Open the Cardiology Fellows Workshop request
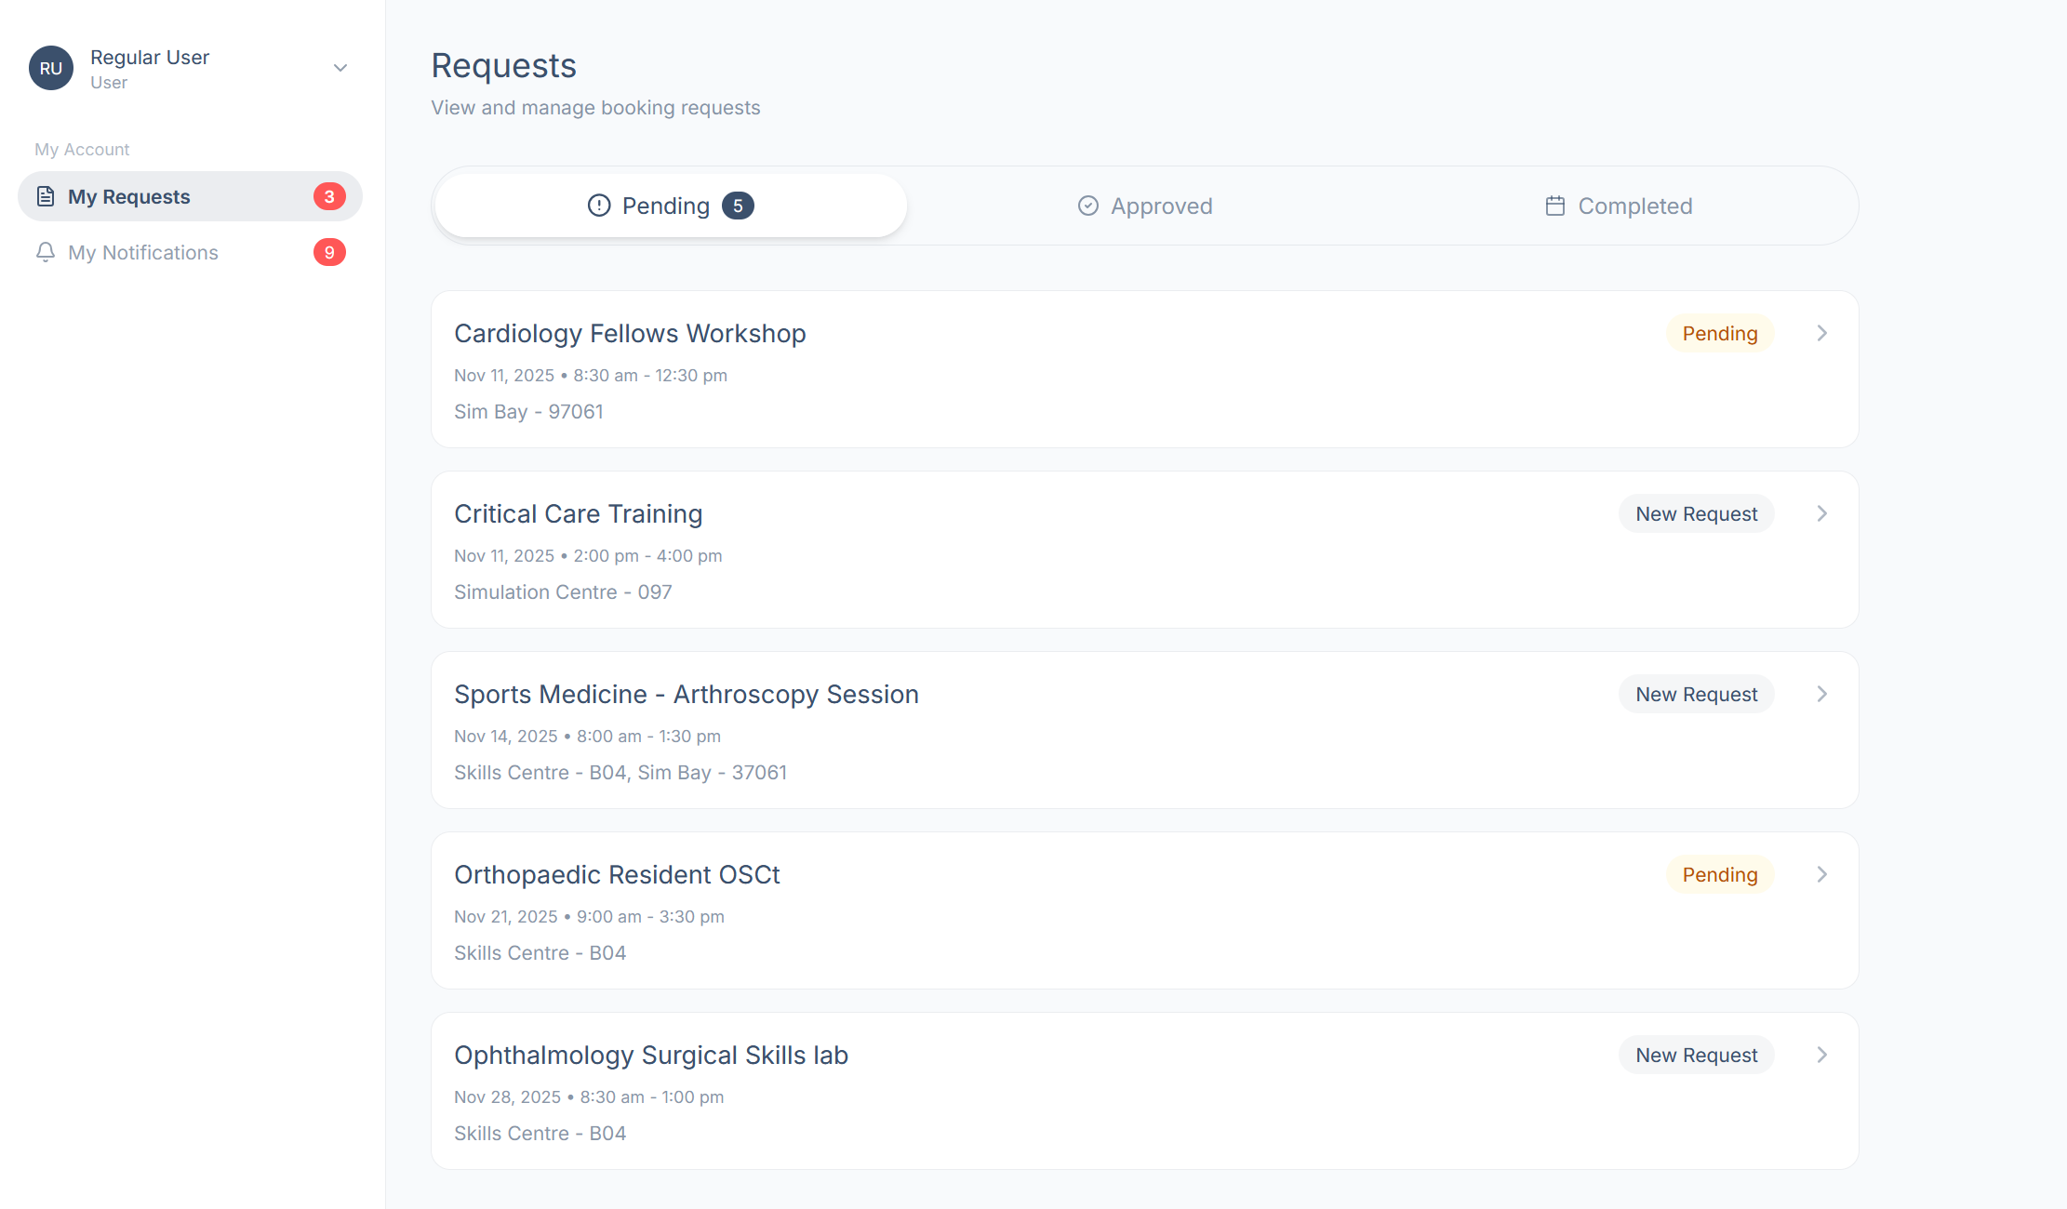 click(1145, 369)
